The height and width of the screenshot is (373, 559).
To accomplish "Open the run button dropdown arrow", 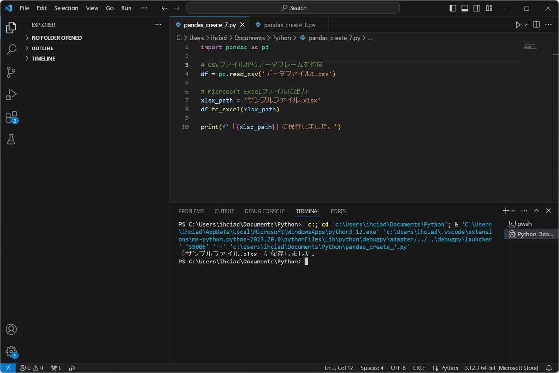I will pyautogui.click(x=526, y=25).
